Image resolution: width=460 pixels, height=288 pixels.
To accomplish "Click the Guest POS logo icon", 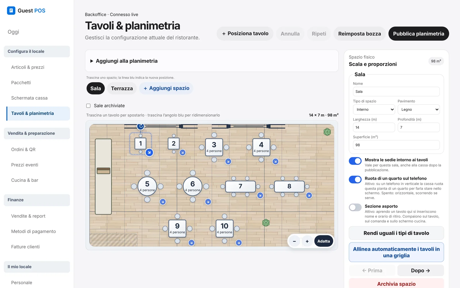I will (x=11, y=11).
